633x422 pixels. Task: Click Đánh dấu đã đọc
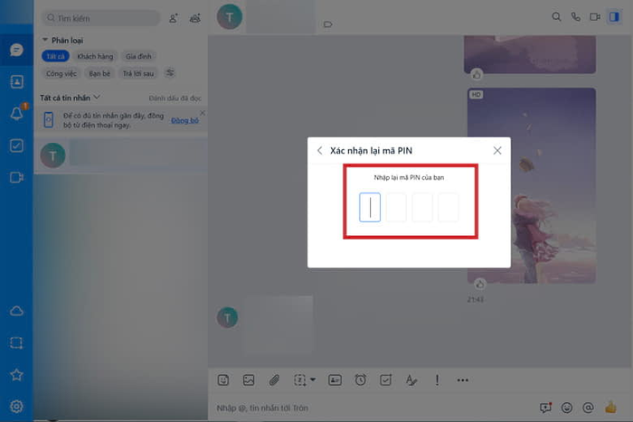point(175,98)
